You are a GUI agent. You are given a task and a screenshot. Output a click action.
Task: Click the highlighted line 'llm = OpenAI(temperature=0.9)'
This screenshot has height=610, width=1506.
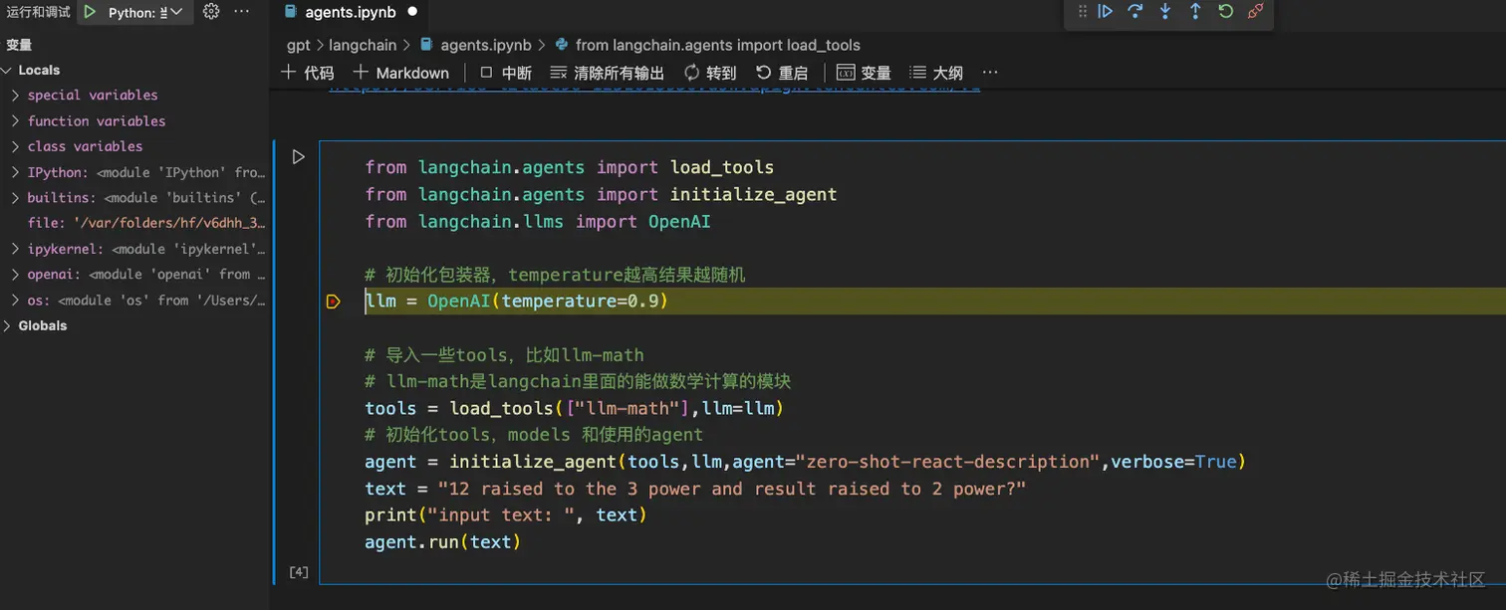[516, 302]
